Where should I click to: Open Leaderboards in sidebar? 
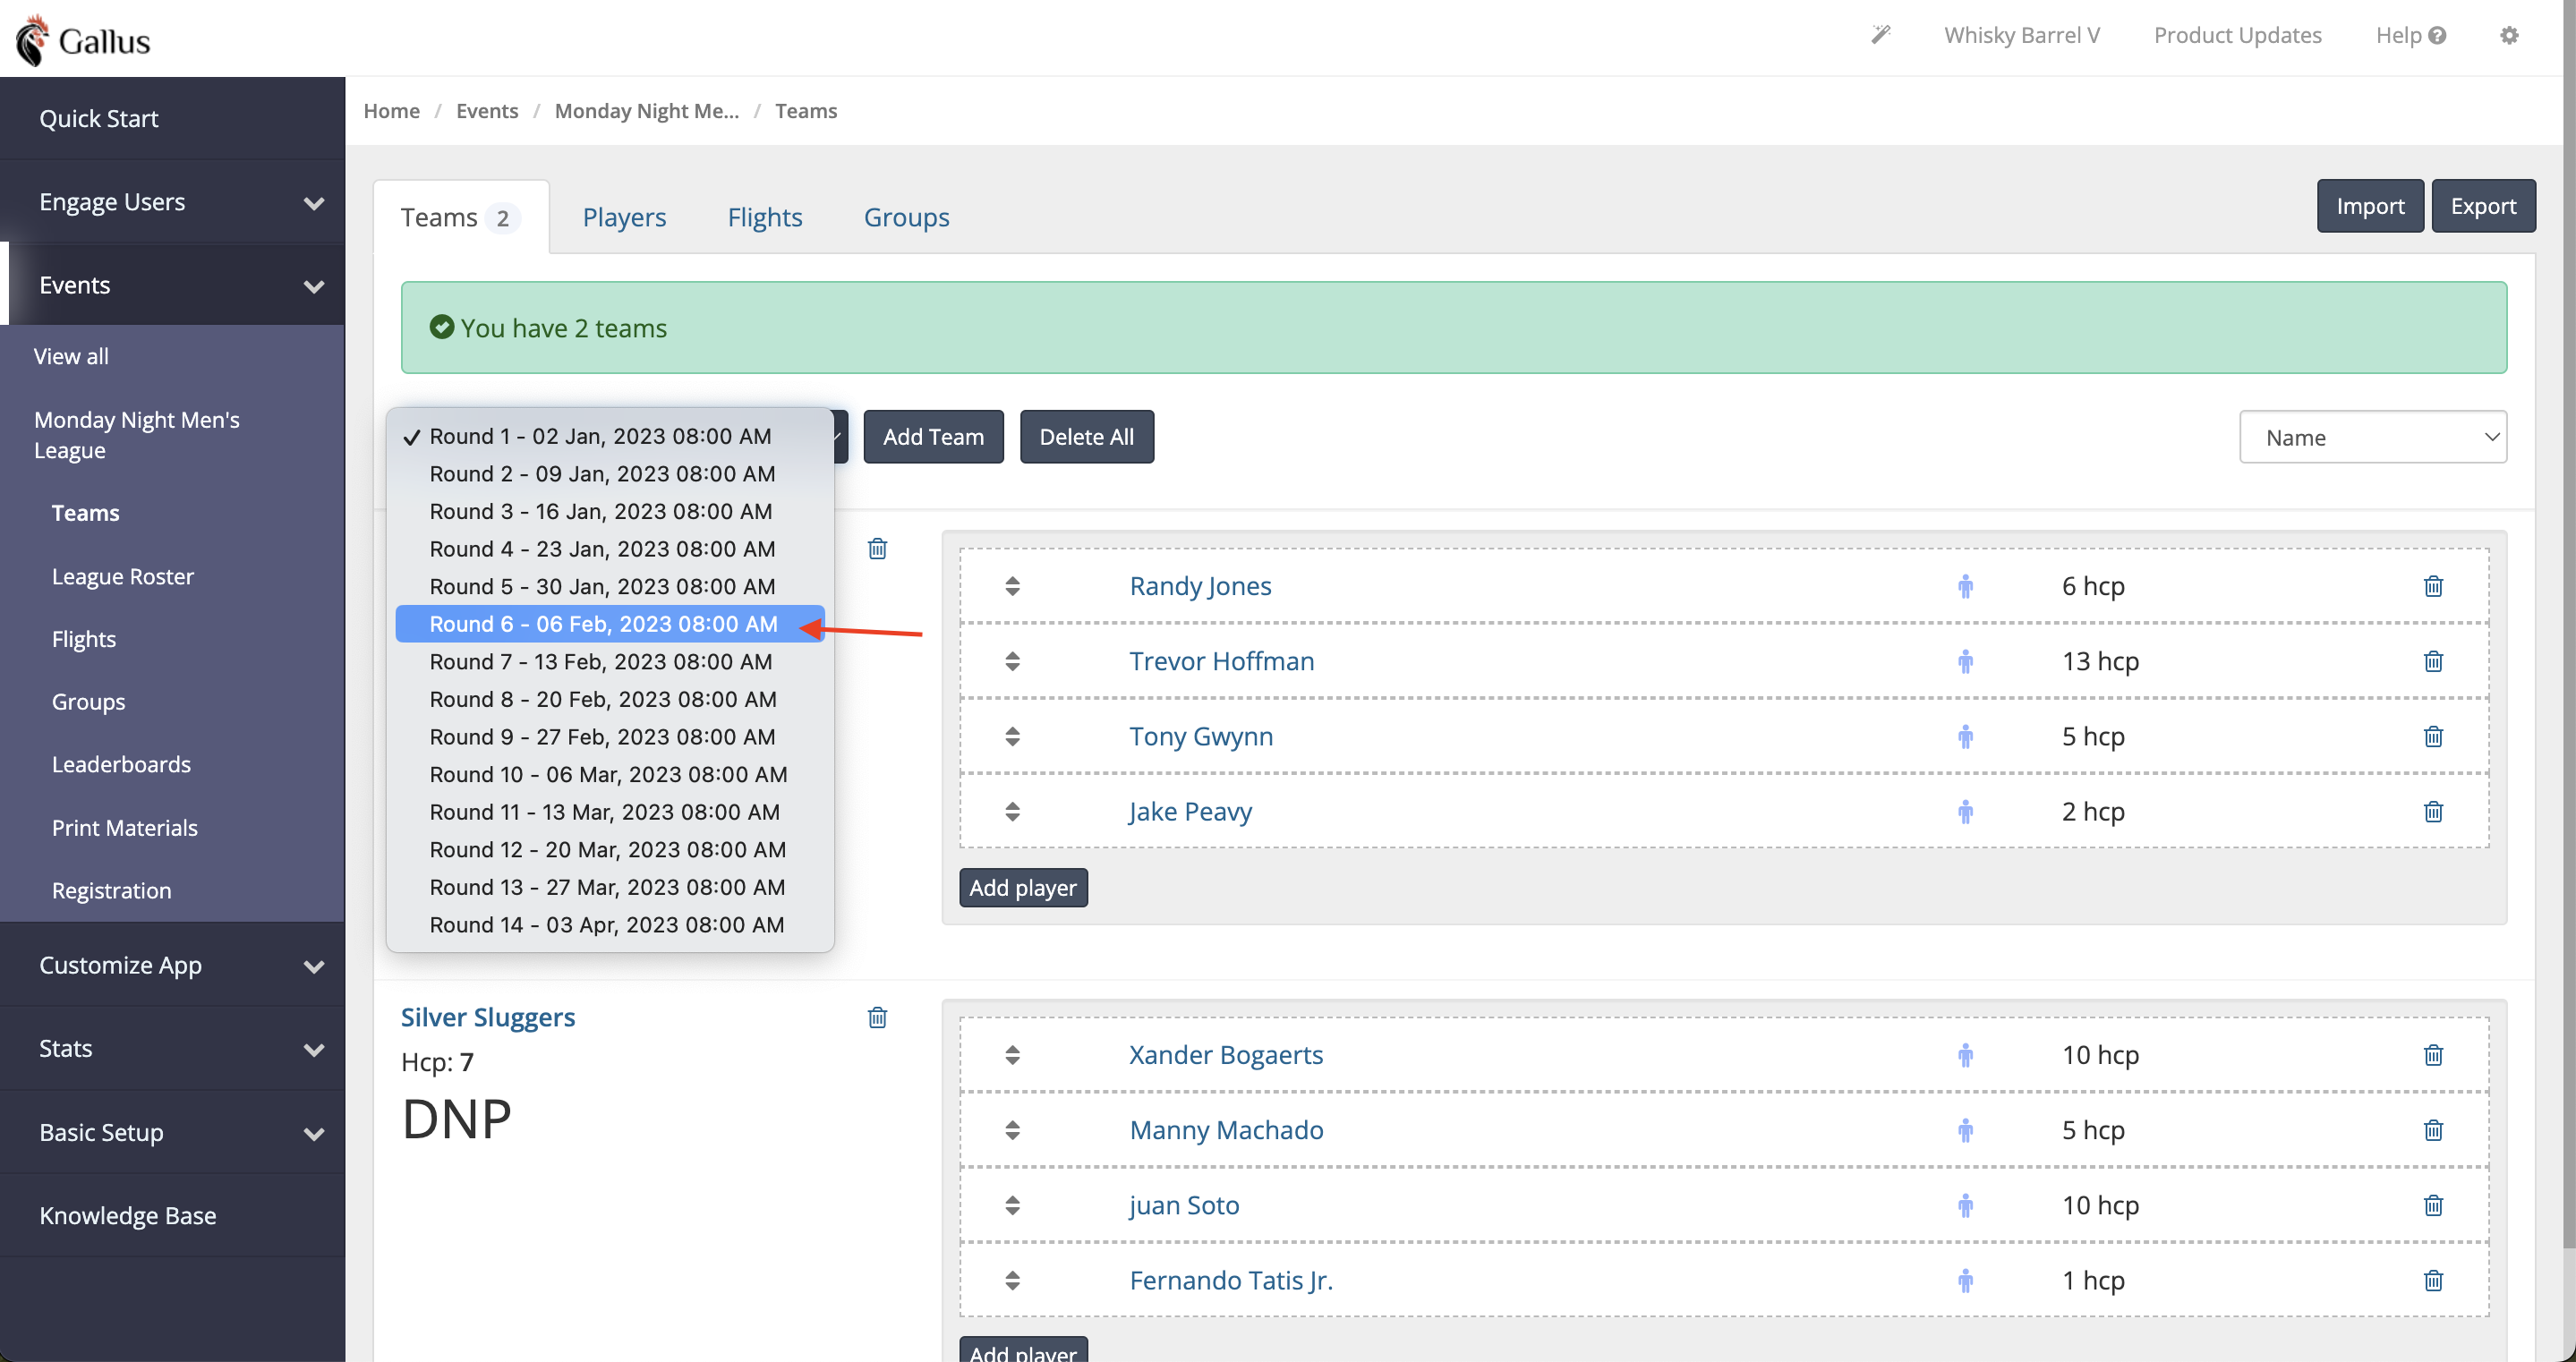point(121,764)
